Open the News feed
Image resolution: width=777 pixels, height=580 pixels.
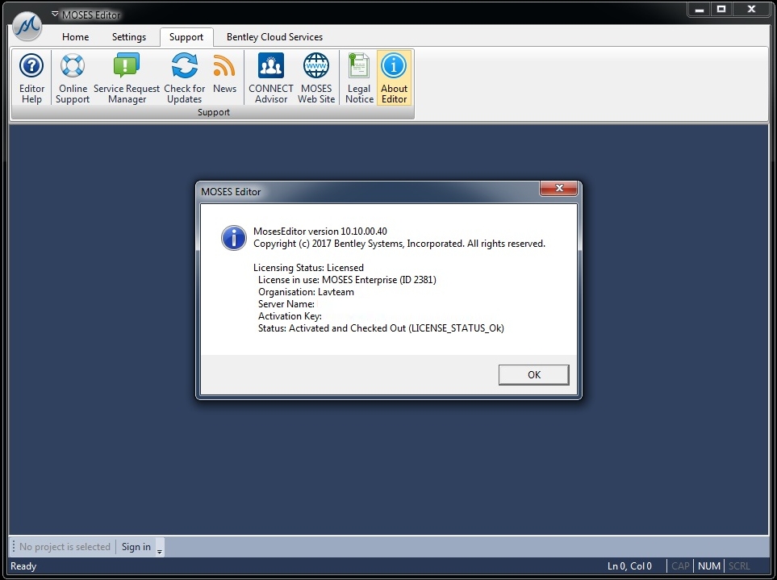pos(224,73)
